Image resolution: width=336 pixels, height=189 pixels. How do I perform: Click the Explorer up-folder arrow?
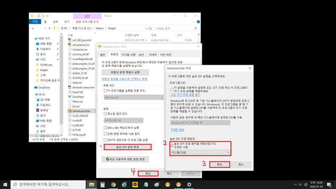pos(50,28)
